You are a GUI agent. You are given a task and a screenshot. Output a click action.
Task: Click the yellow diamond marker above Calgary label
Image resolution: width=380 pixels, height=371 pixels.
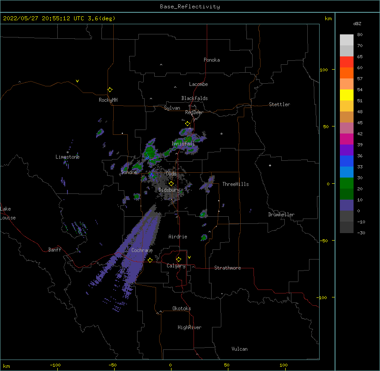pos(179,260)
